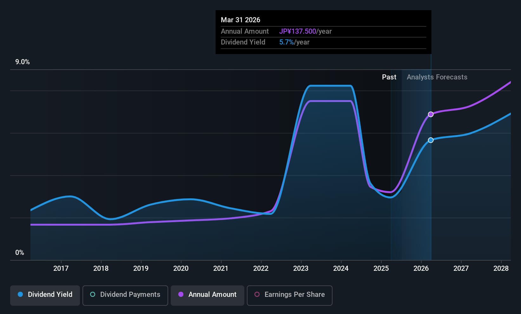The height and width of the screenshot is (314, 521).
Task: Click the 2025 x-axis label
Action: pyautogui.click(x=381, y=269)
